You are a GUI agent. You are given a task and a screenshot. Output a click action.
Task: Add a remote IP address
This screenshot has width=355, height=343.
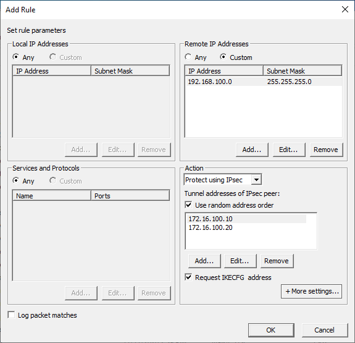[252, 150]
